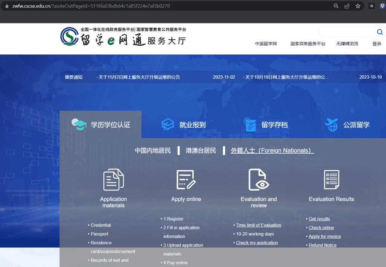Viewport: 386px width, 267px height.
Task: Click the search magnifier icon in the header
Action: 380,32
